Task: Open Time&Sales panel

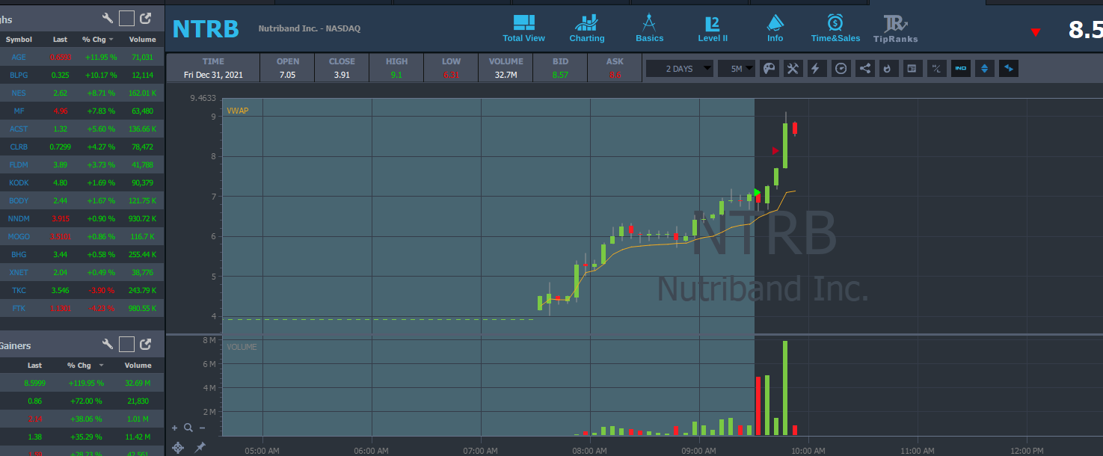Action: pos(835,28)
